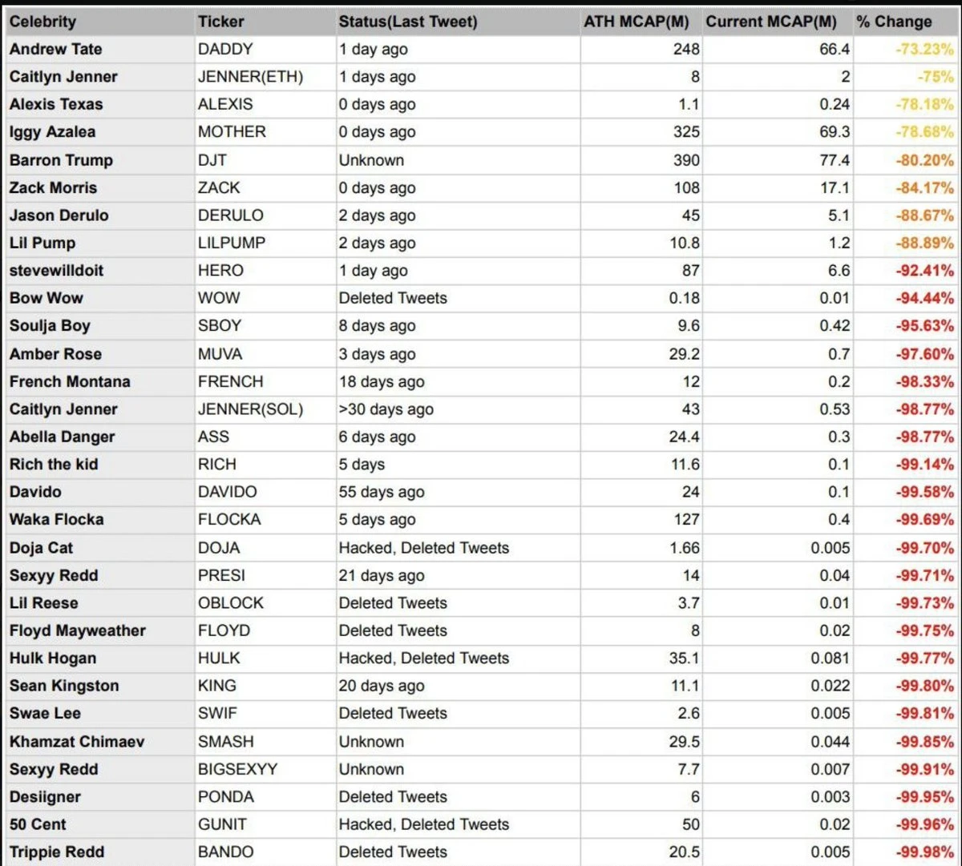962x866 pixels.
Task: Click the BIGSEXYY ticker cell
Action: (237, 769)
